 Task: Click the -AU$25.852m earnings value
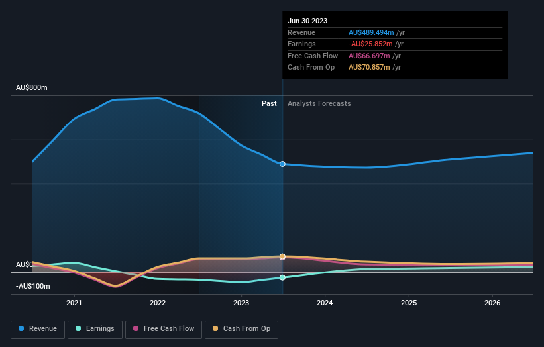coord(370,44)
